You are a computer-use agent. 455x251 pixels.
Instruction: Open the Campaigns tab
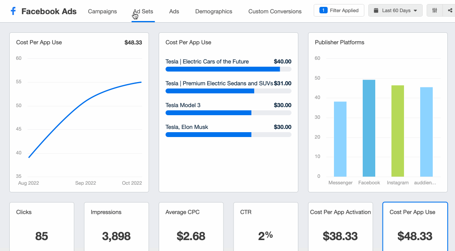click(x=102, y=11)
